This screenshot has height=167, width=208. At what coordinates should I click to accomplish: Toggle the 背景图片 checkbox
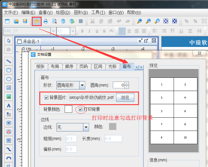tap(46, 98)
